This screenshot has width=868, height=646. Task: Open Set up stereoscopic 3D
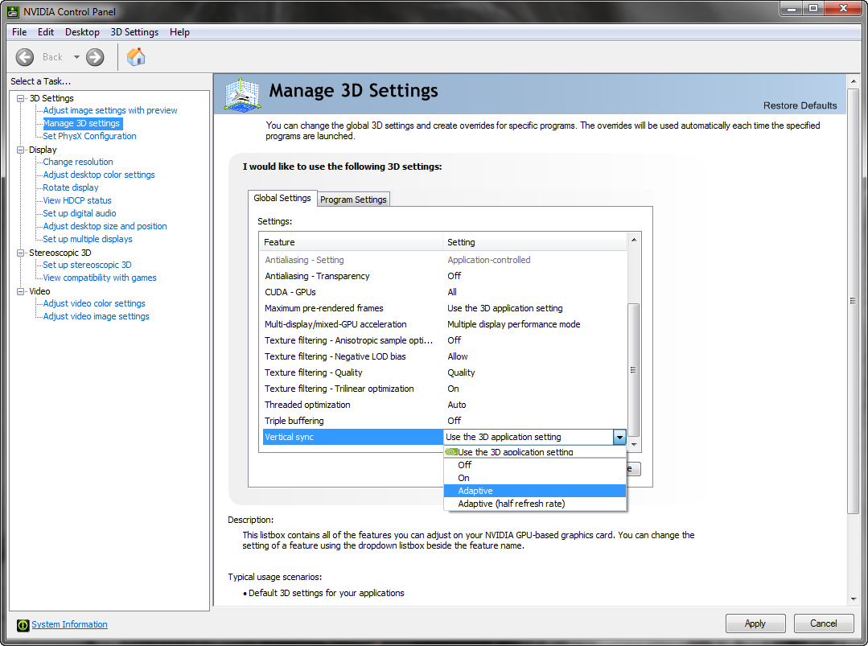tap(87, 265)
